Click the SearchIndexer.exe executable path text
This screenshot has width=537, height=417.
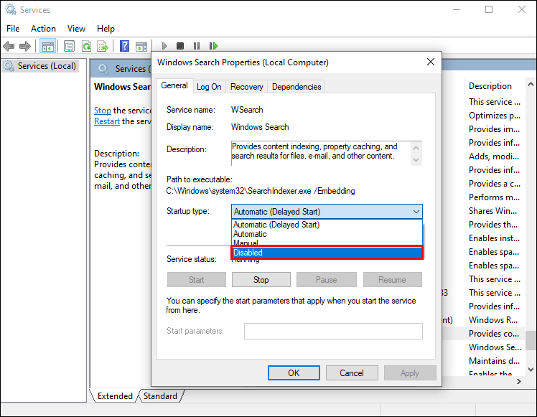[261, 191]
